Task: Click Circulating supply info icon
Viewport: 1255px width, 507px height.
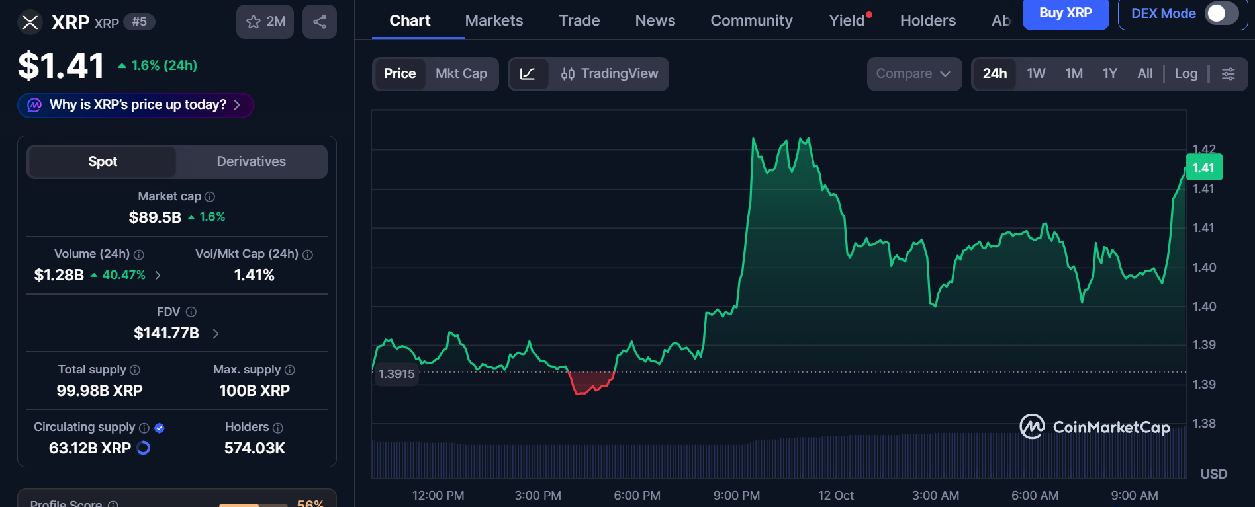Action: point(144,428)
